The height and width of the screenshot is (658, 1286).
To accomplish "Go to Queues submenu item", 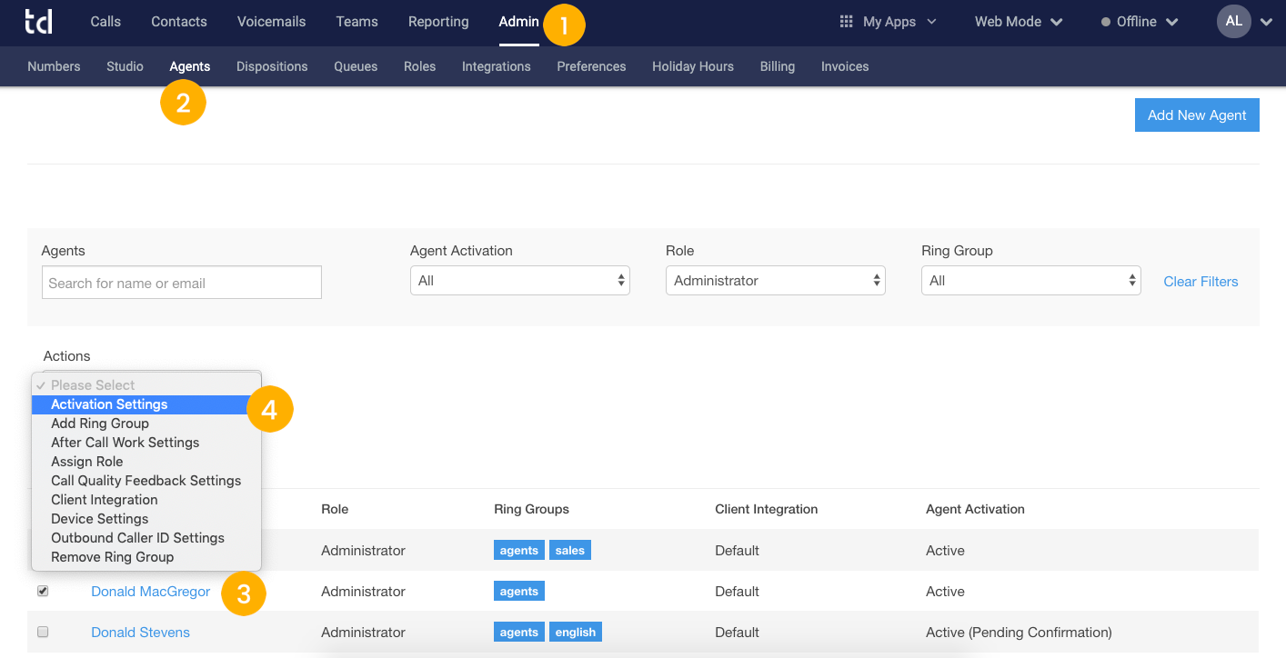I will pos(356,66).
